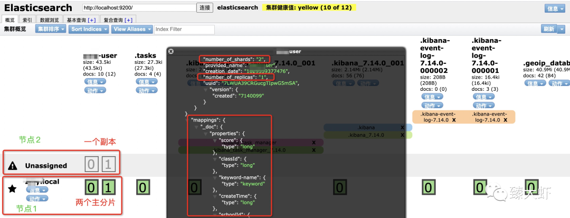Viewport: 570px width, 218px height.
Task: Open 信息 menu of the -user index
Action: [x=95, y=82]
